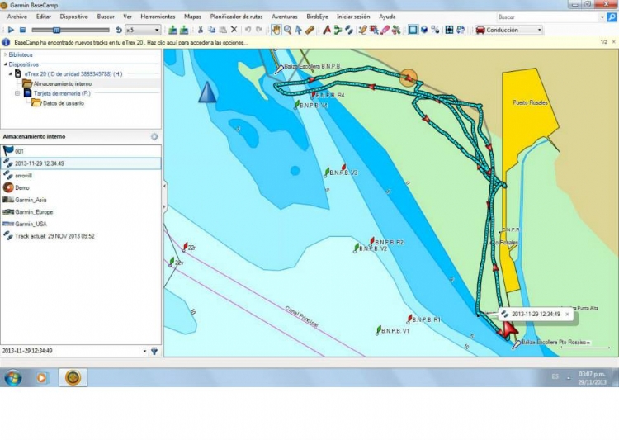Click the new tracks found notification message
Screen dimensions: 619x440
tap(130, 42)
